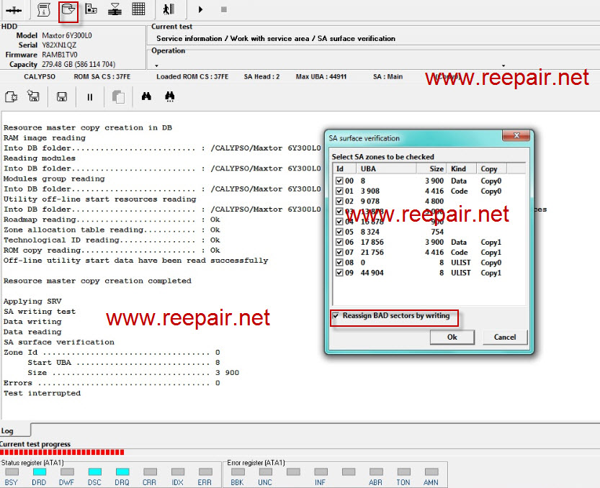Click the red-highlighted disk folder toolbar icon

point(68,10)
